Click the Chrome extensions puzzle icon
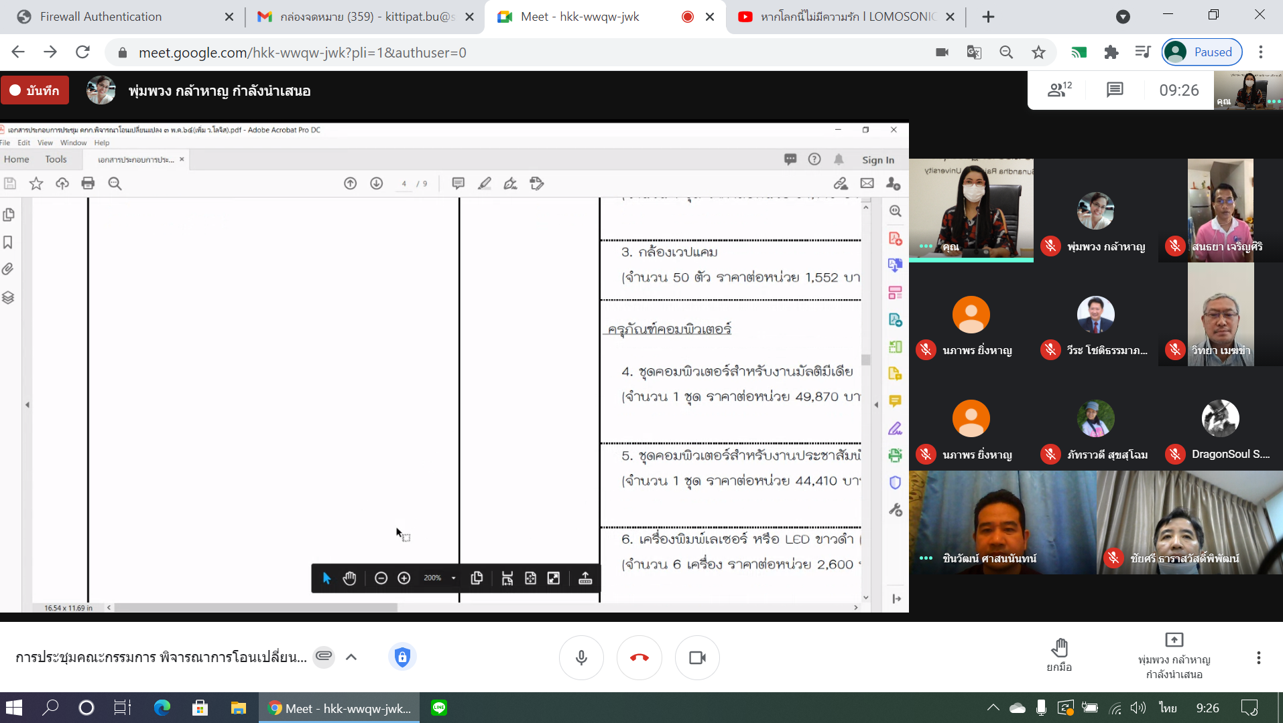 click(x=1111, y=52)
